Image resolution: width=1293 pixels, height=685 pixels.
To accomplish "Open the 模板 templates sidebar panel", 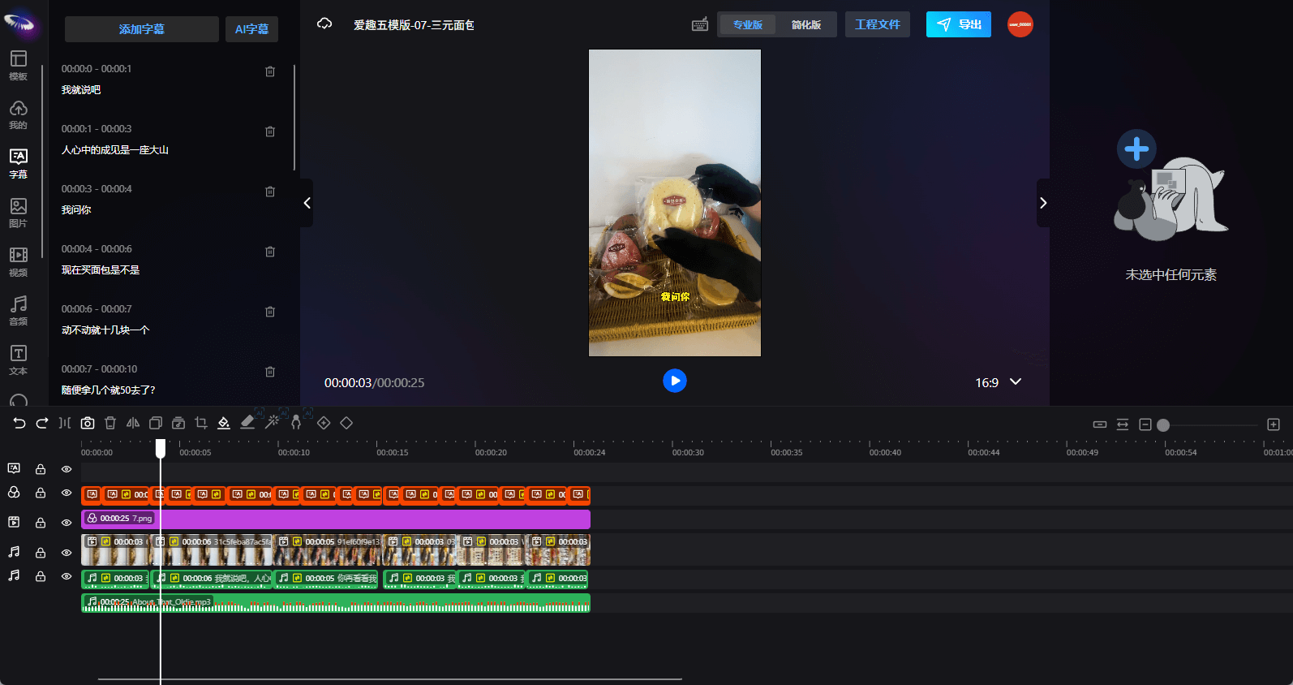I will [18, 65].
